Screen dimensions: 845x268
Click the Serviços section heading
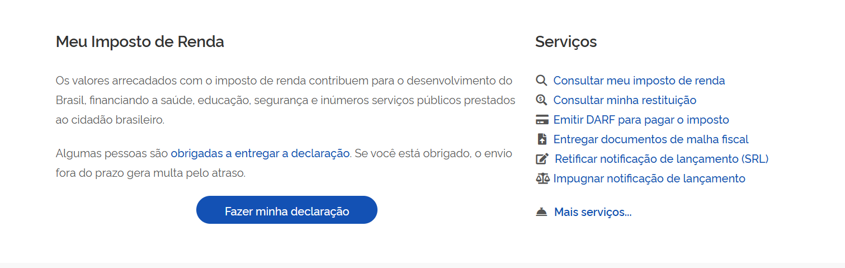(565, 42)
